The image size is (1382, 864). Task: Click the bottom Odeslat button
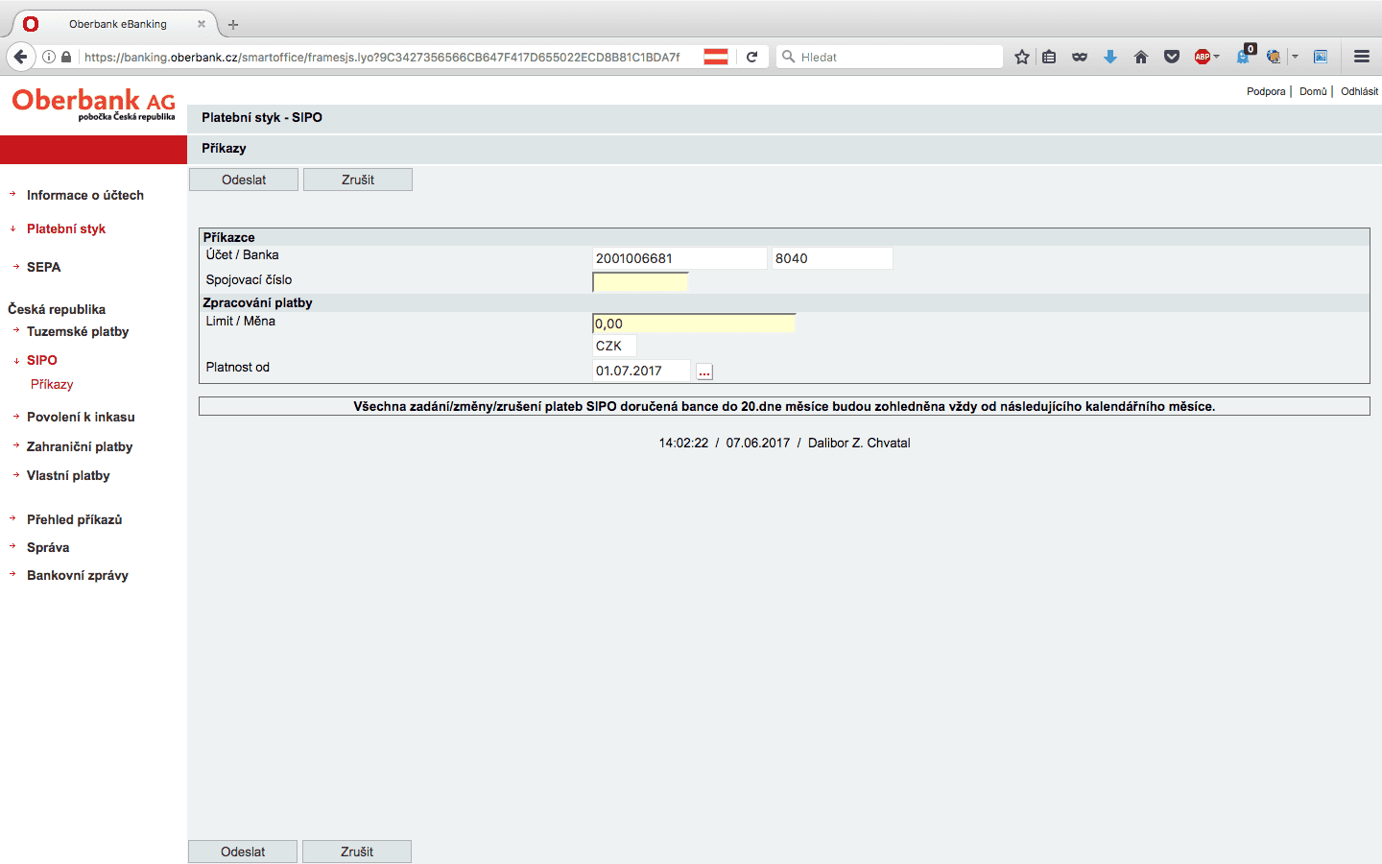(243, 852)
